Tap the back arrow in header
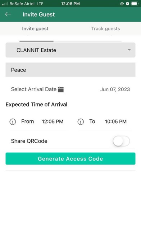This screenshot has height=250, width=141. click(x=8, y=14)
